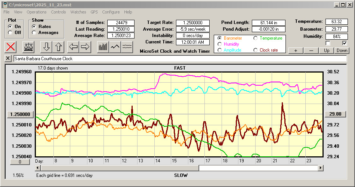
Task: Uncheck the checked box below Humidity
Action: (345, 43)
